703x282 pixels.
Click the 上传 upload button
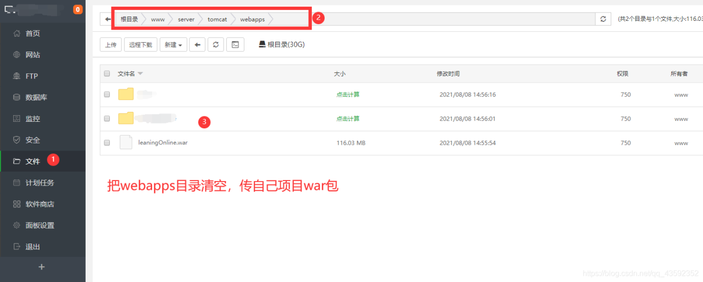111,45
